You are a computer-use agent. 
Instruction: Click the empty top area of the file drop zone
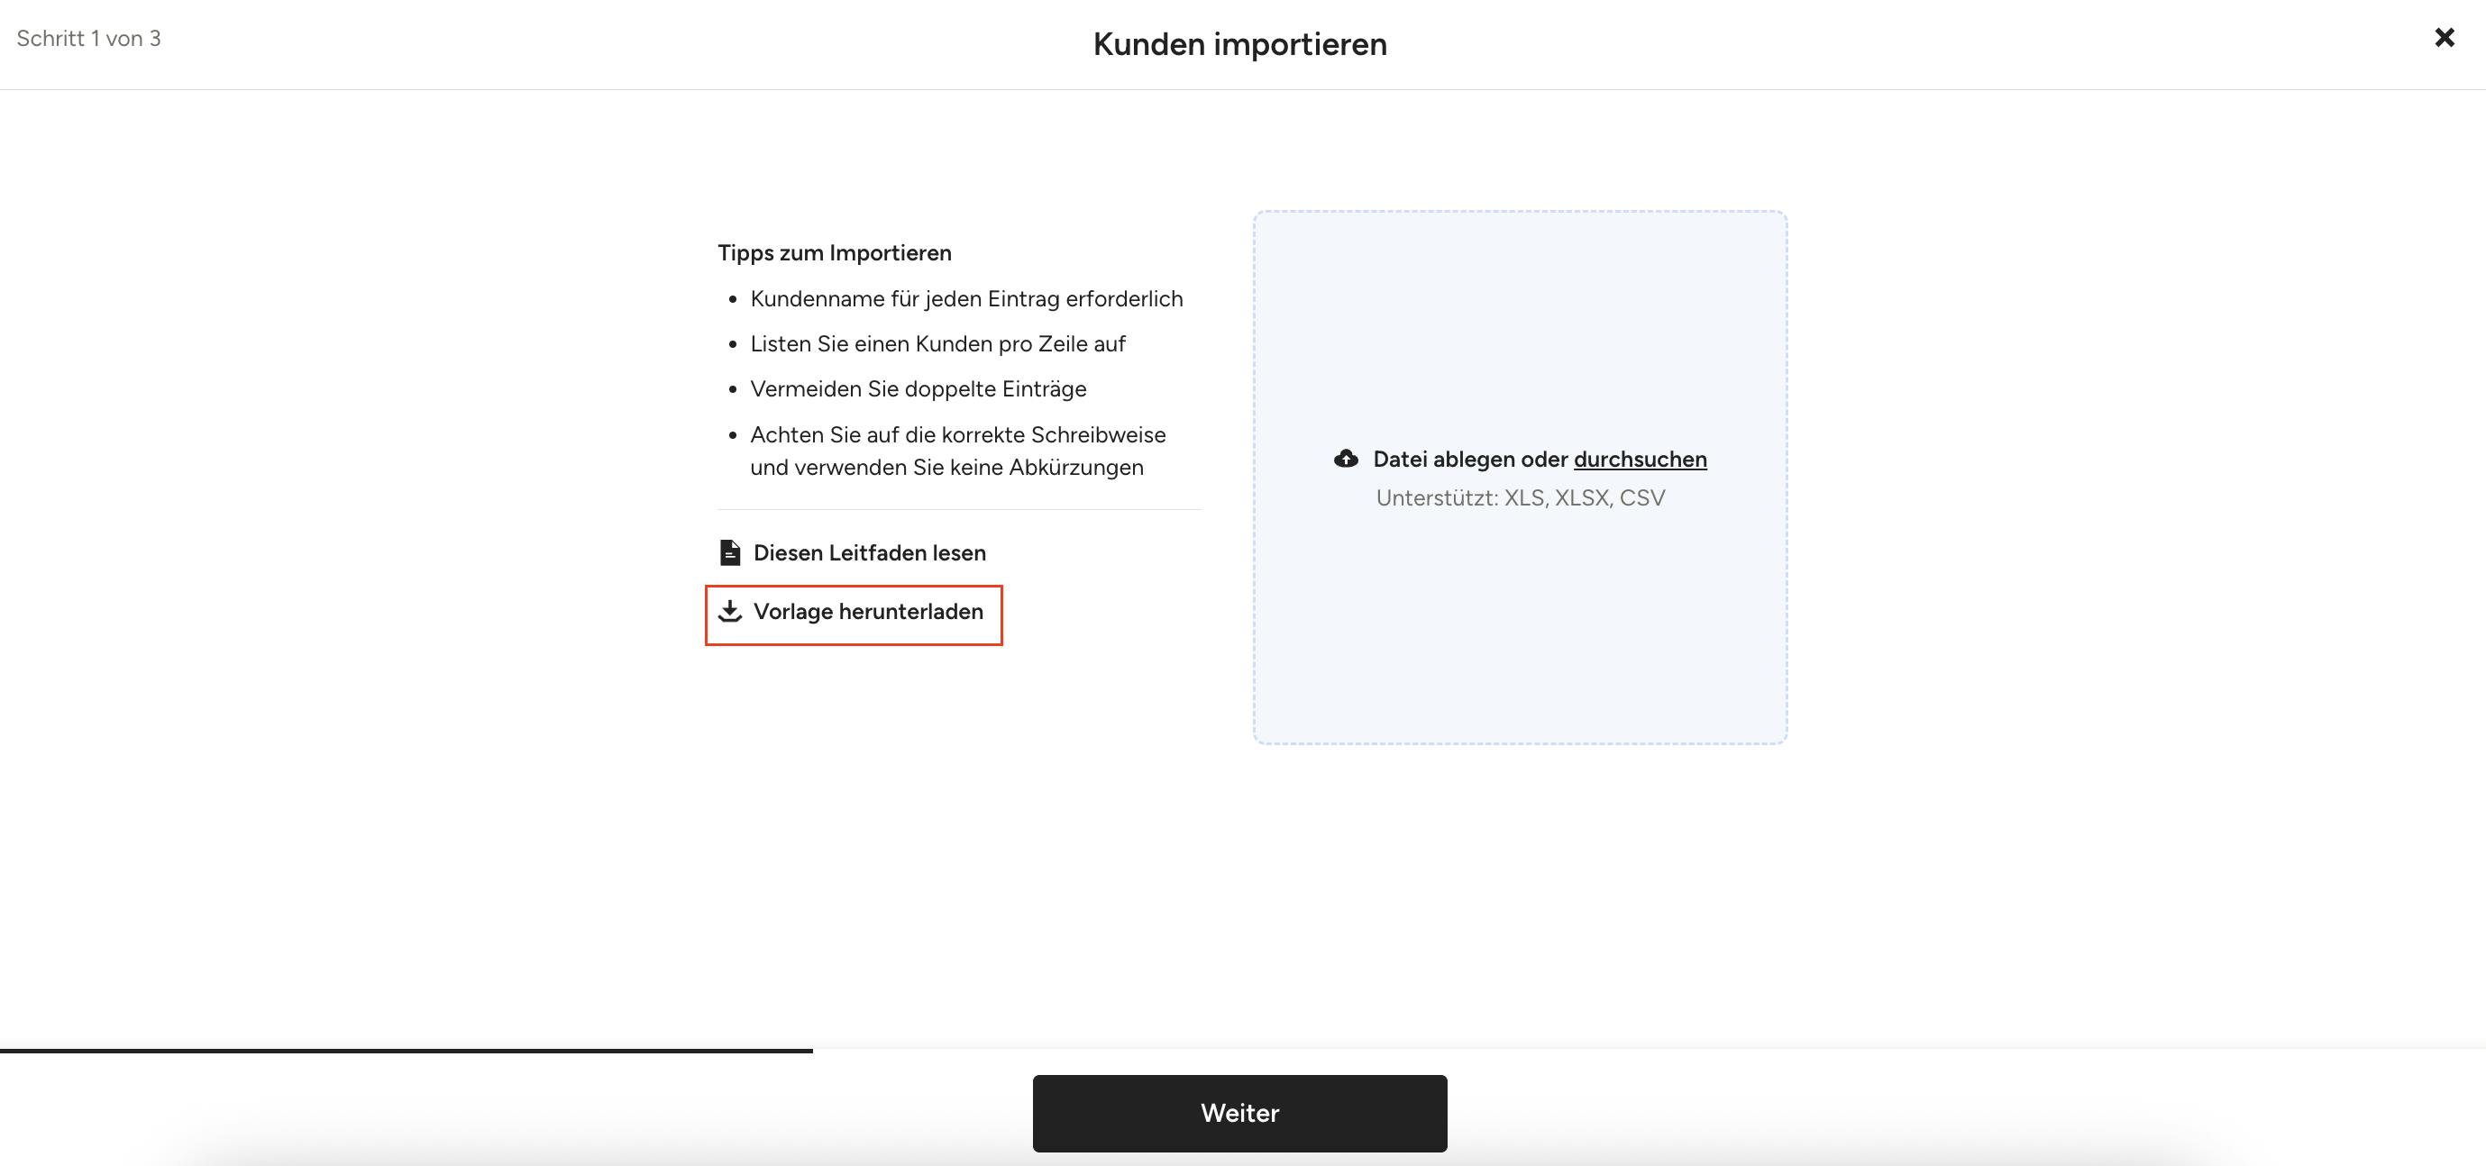click(x=1520, y=308)
